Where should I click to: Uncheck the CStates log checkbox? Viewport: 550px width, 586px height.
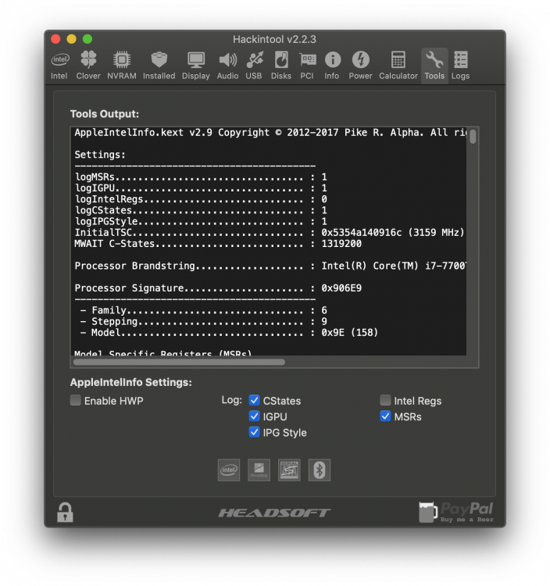(255, 400)
